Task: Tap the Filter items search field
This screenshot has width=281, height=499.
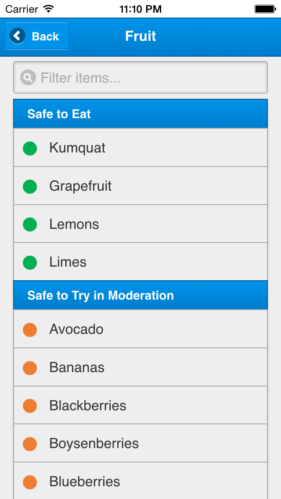Action: (140, 77)
